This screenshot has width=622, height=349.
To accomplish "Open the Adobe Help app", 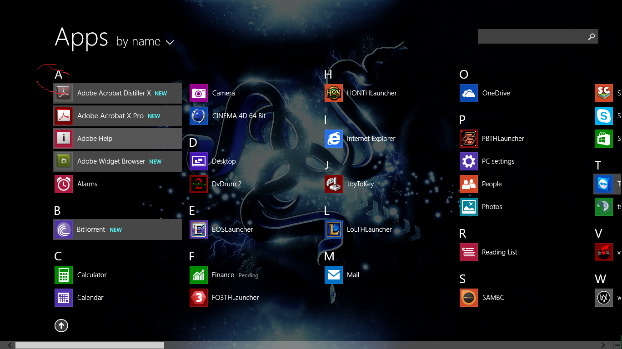I will click(117, 139).
